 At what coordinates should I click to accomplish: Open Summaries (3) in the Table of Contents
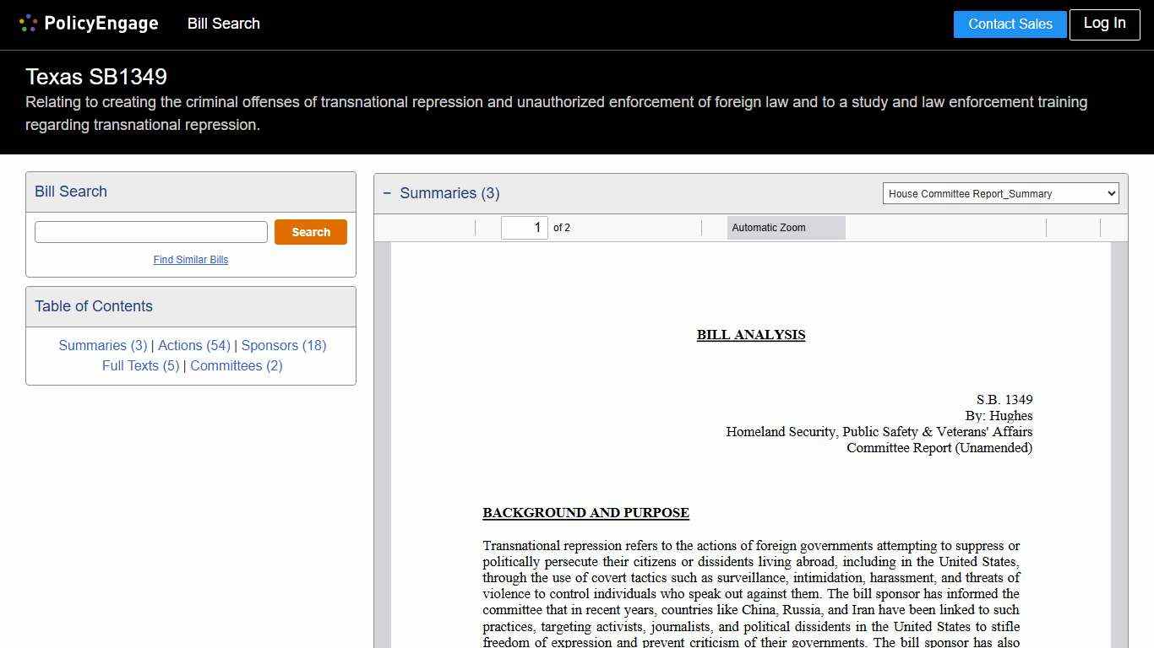[x=102, y=345]
